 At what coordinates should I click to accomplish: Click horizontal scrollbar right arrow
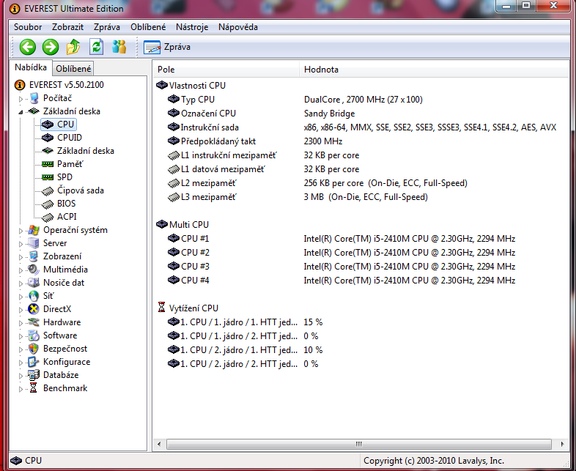562,444
